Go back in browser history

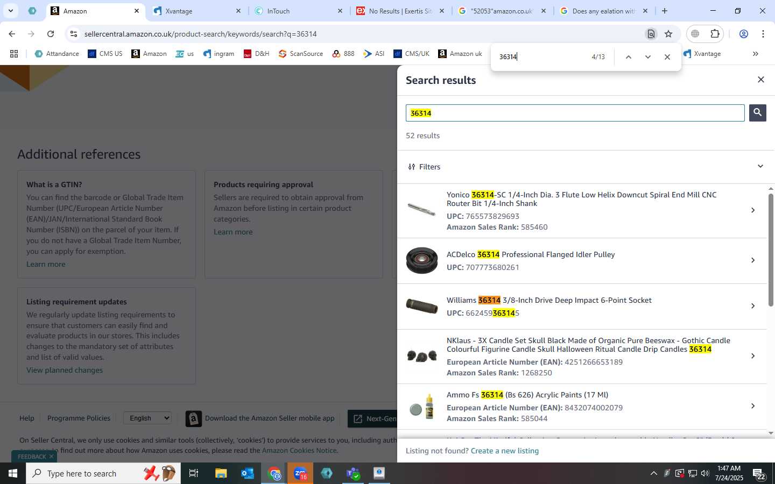(12, 34)
